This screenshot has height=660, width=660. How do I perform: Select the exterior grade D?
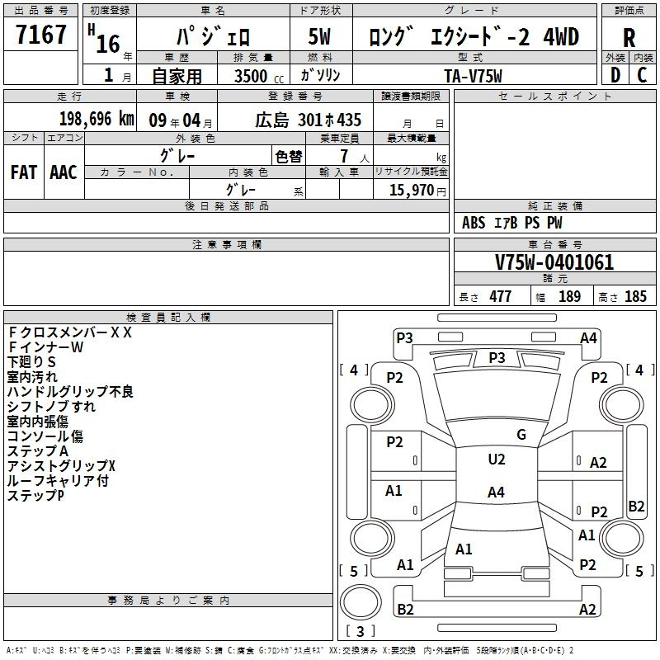[x=615, y=75]
